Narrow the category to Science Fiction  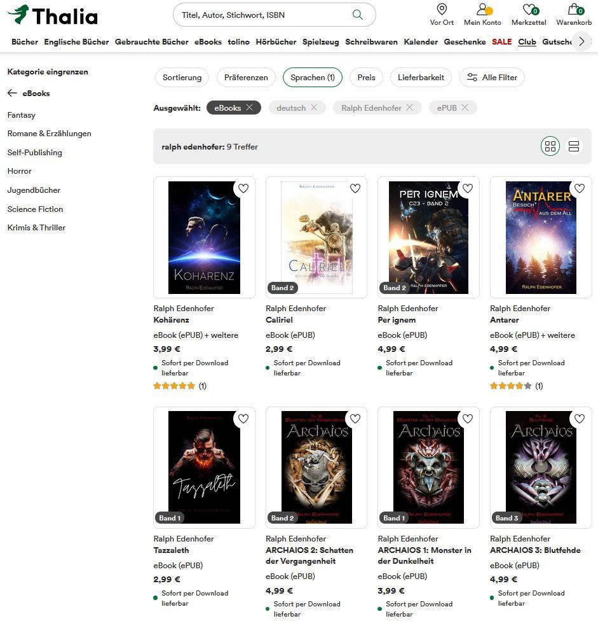click(x=35, y=209)
